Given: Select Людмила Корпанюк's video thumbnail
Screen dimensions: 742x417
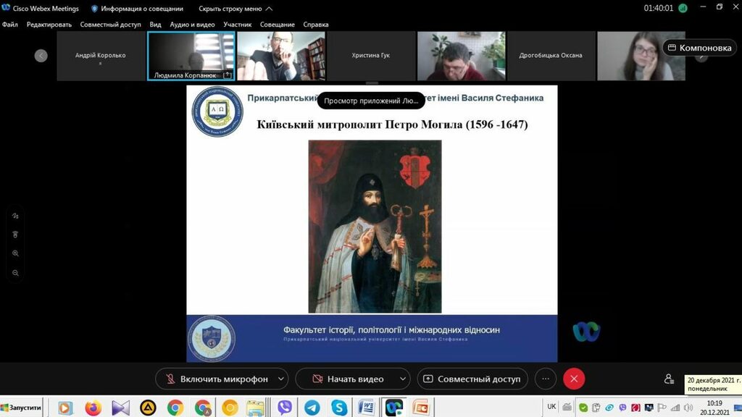Looking at the screenshot, I should 191,56.
